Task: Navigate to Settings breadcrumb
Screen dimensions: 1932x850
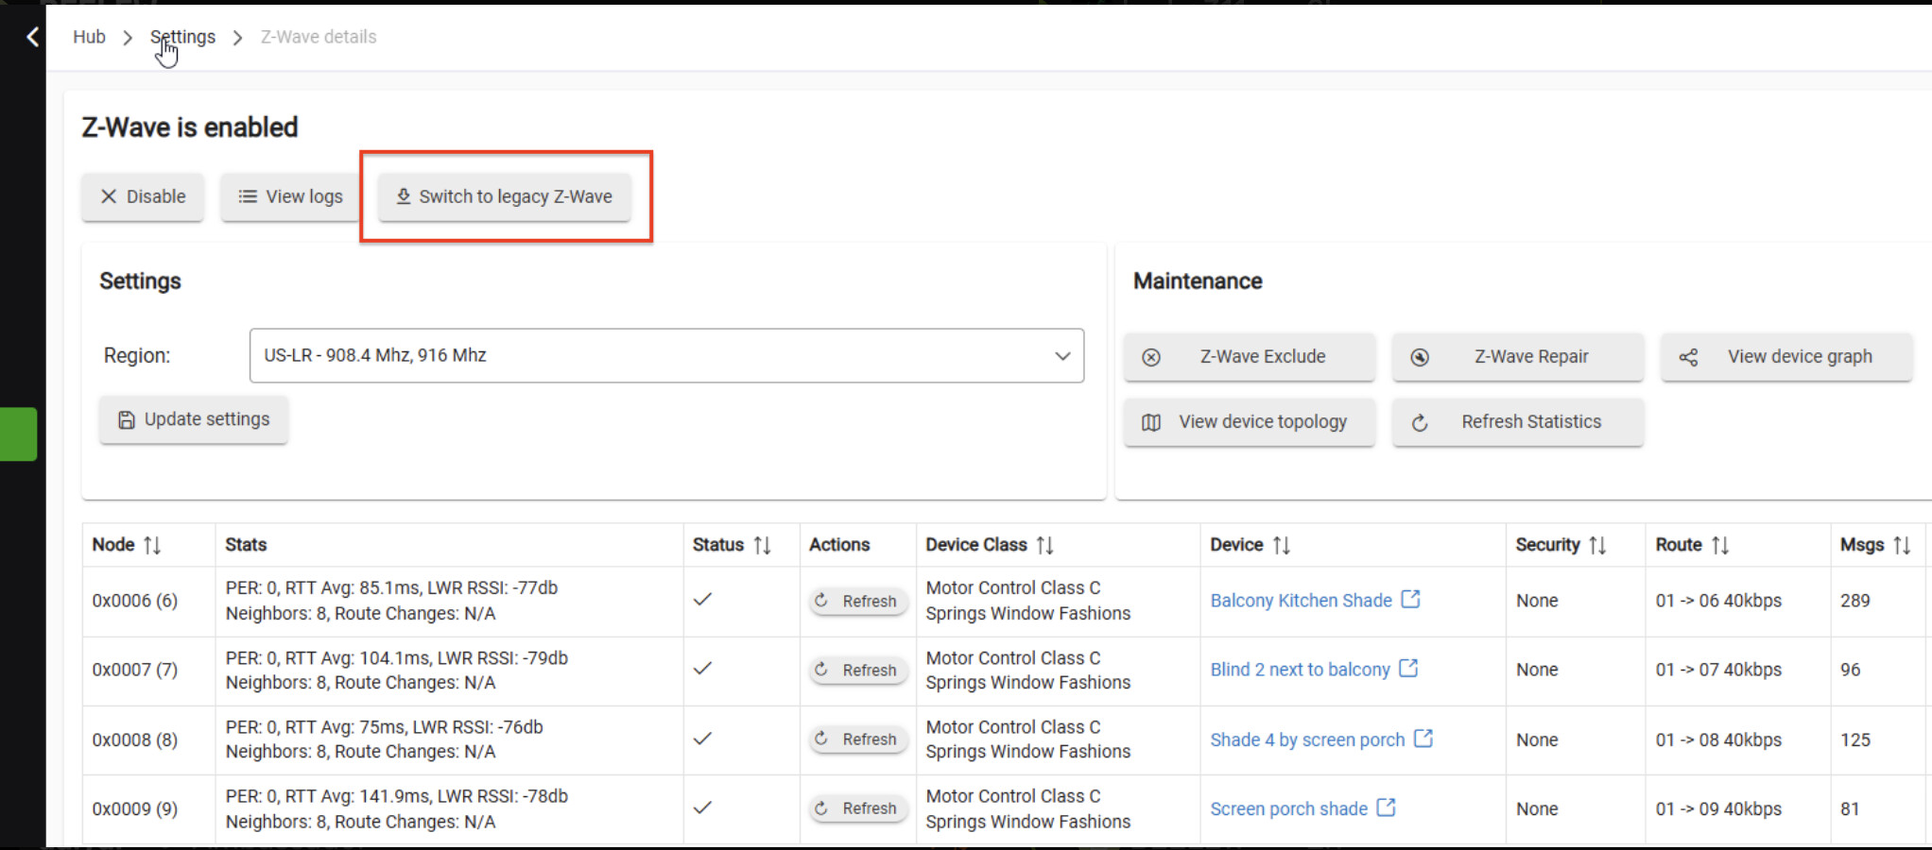Action: tap(182, 37)
